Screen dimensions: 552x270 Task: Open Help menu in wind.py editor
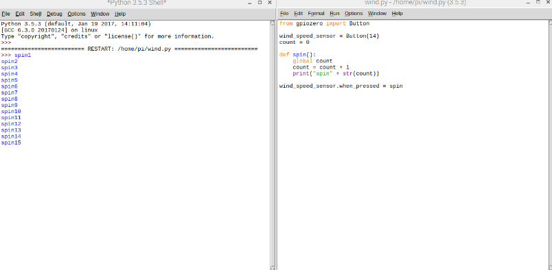tap(397, 13)
